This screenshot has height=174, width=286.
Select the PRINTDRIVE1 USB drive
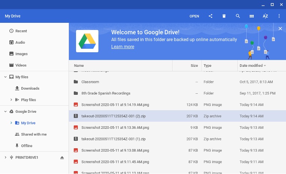click(x=27, y=158)
